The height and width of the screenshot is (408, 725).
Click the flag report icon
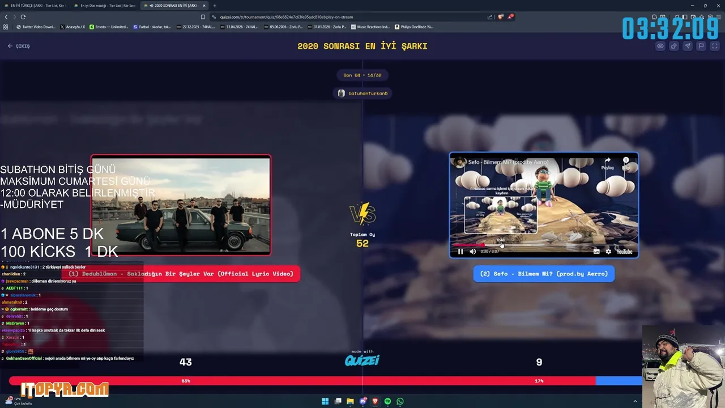(701, 46)
